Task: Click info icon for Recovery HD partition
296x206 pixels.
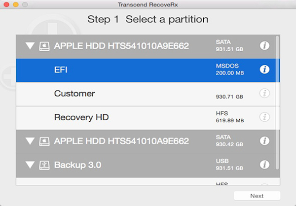Action: click(x=265, y=117)
